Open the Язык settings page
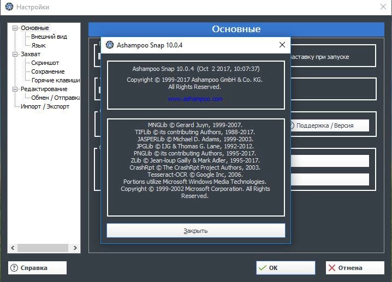The width and height of the screenshot is (392, 282). click(39, 45)
